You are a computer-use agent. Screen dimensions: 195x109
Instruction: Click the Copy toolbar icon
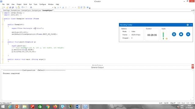[16, 7]
